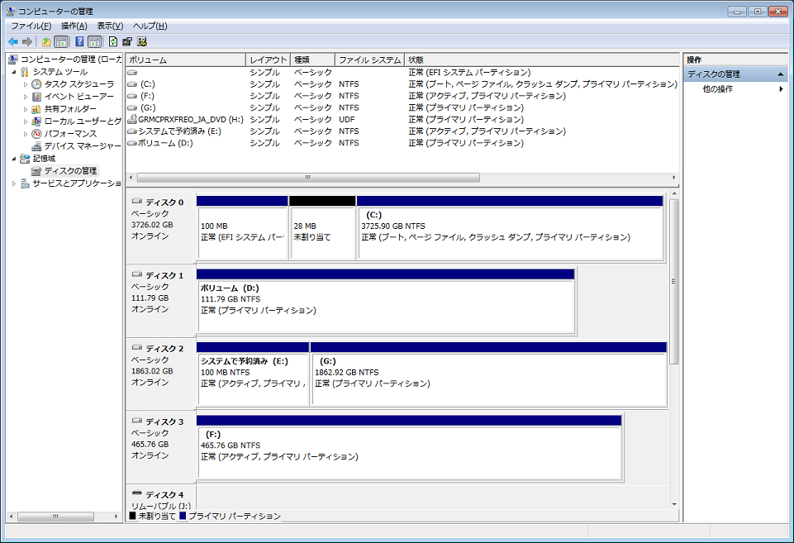Sort by the 状態 column header
This screenshot has width=794, height=543.
coord(541,60)
